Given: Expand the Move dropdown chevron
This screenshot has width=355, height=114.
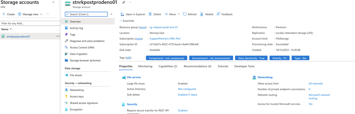Looking at the screenshot, I should (179, 14).
